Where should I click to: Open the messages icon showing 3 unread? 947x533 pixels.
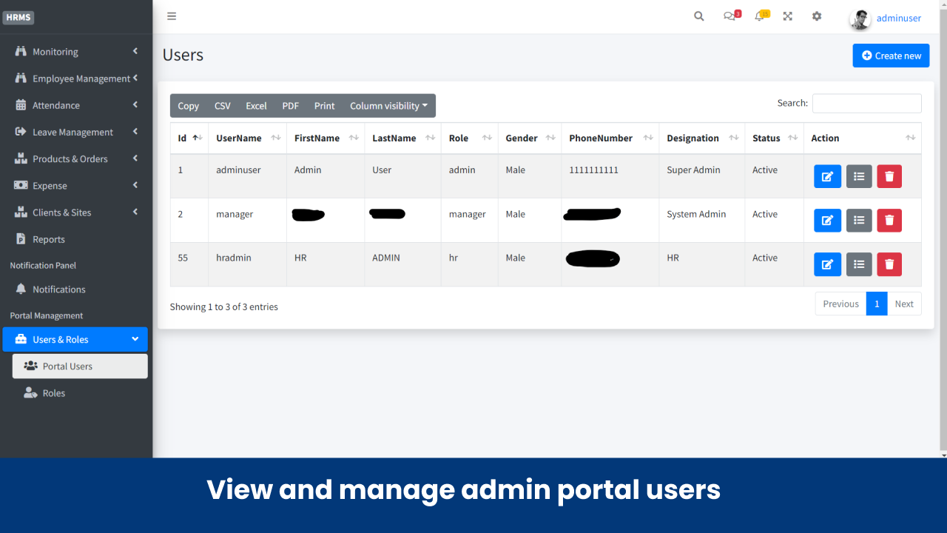pyautogui.click(x=729, y=16)
